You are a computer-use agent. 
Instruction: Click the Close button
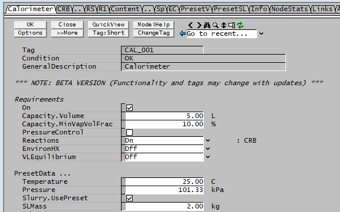[x=67, y=25]
